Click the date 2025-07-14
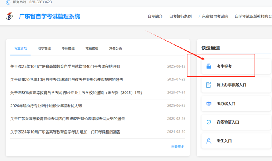272x161 pixels. [176, 92]
